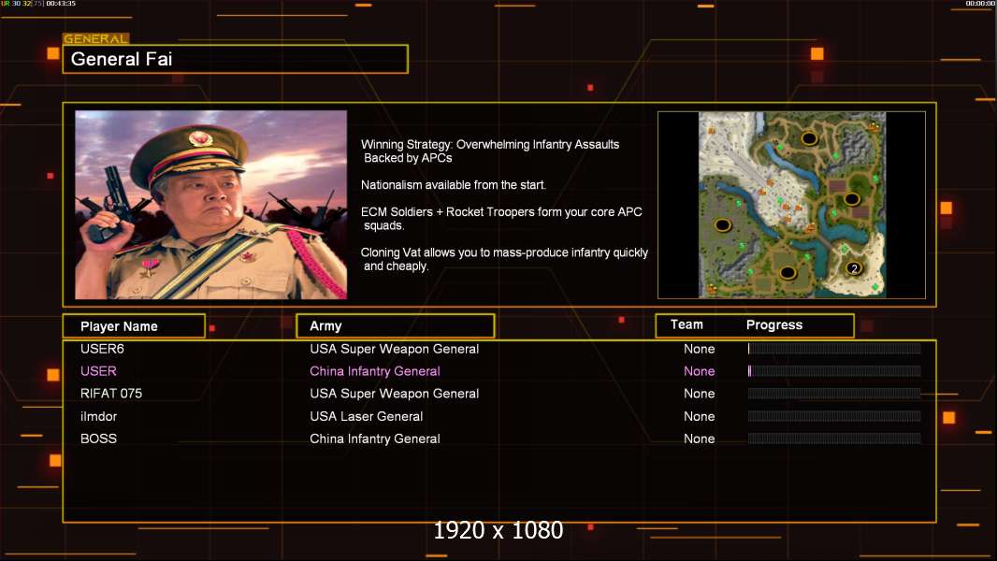The image size is (997, 561).
Task: Click ilmdor's USA Laser General army
Action: click(367, 416)
